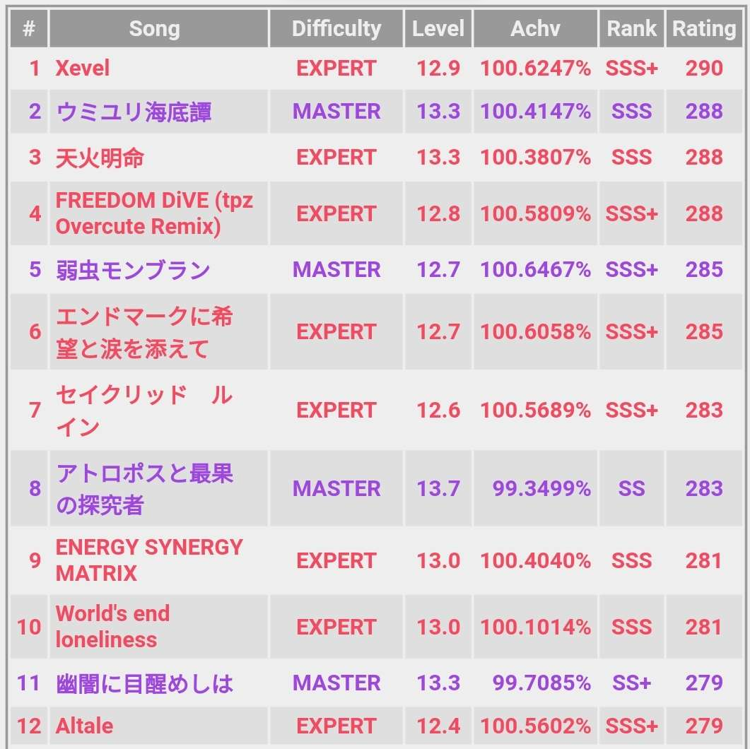Screen dimensions: 750x749
Task: Click the Achv column header
Action: click(x=535, y=29)
